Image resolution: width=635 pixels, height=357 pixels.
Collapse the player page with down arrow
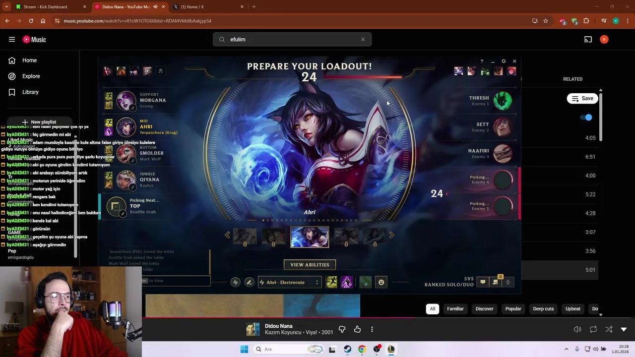coord(624,329)
